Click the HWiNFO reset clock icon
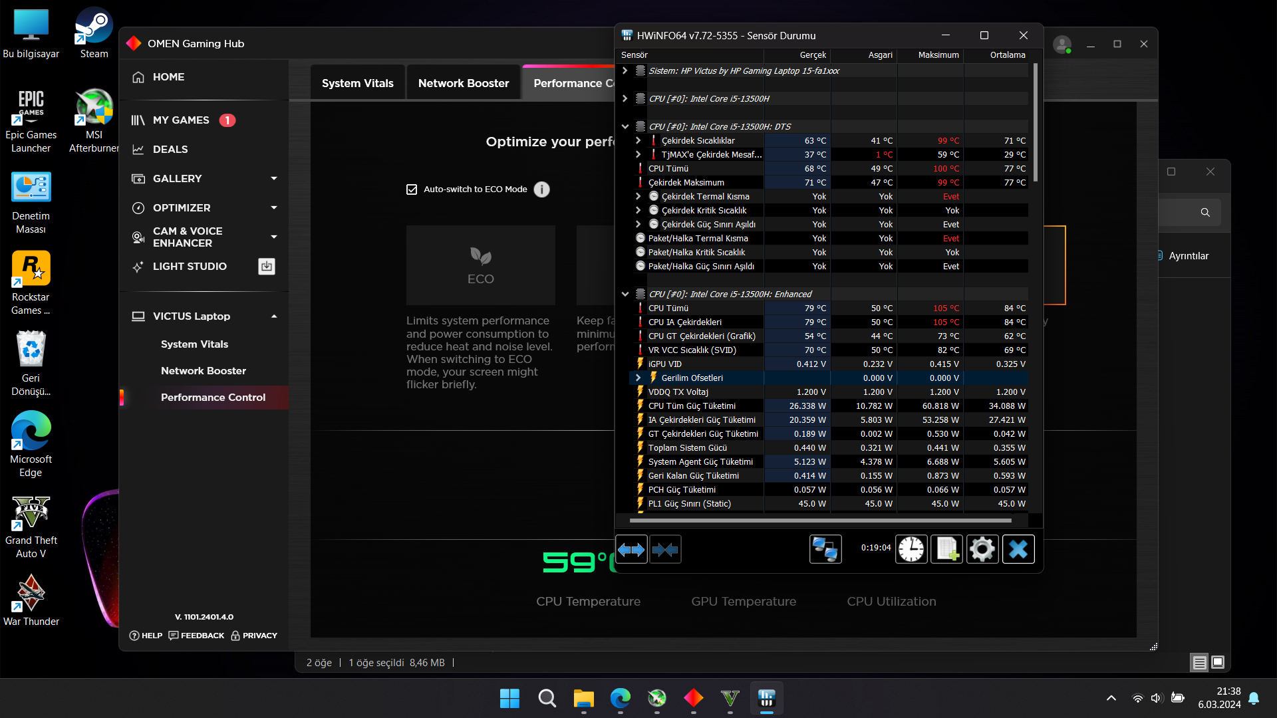This screenshot has width=1277, height=718. pos(911,549)
